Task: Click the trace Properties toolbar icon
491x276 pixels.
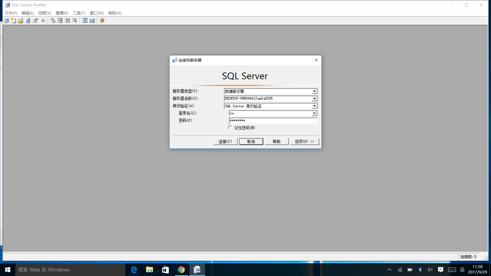Action: (x=36, y=21)
